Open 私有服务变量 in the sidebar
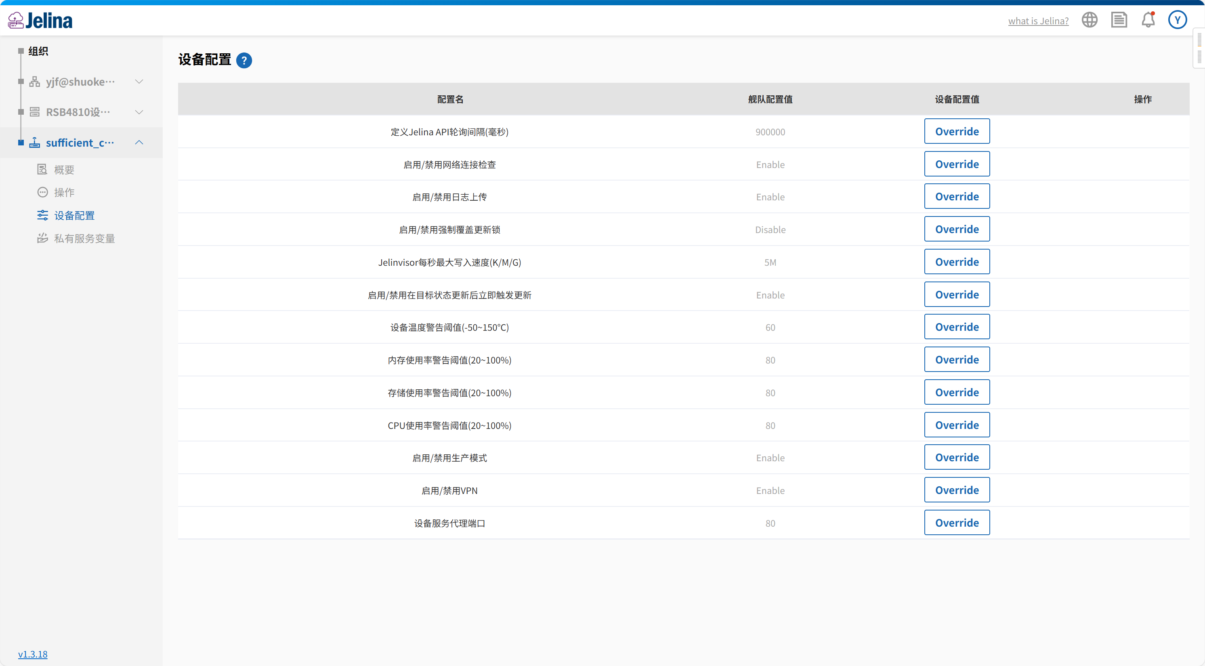The width and height of the screenshot is (1205, 666). click(x=84, y=239)
